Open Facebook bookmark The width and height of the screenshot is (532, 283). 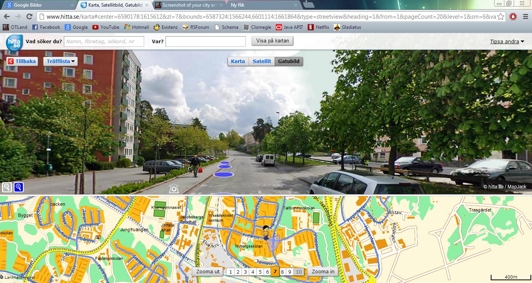pyautogui.click(x=46, y=27)
